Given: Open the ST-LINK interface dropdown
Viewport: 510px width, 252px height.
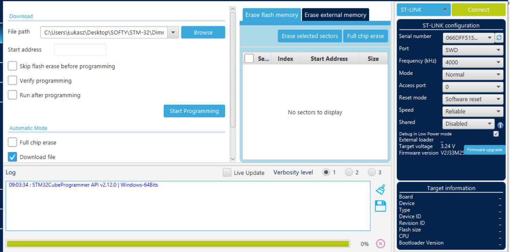Looking at the screenshot, I should 424,9.
